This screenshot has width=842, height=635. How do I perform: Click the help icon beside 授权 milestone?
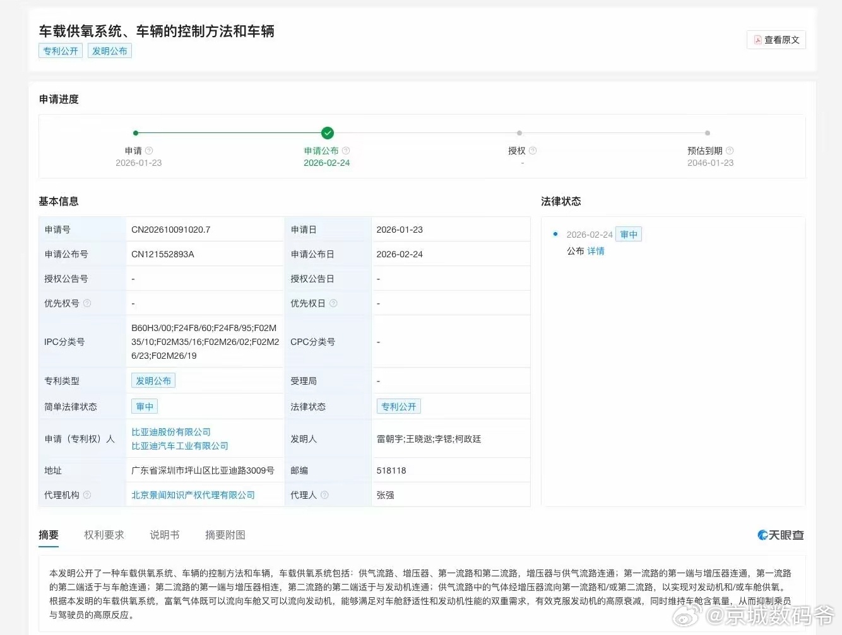(x=532, y=151)
